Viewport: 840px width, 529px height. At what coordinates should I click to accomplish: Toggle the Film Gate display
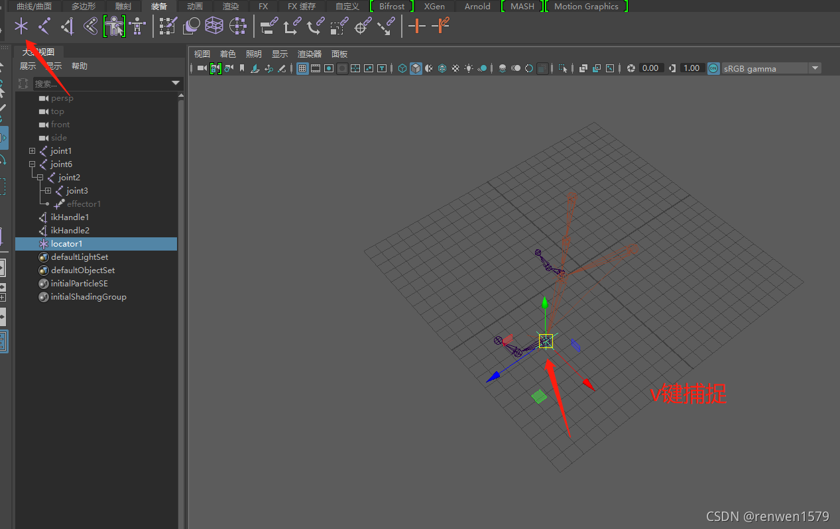tap(316, 68)
